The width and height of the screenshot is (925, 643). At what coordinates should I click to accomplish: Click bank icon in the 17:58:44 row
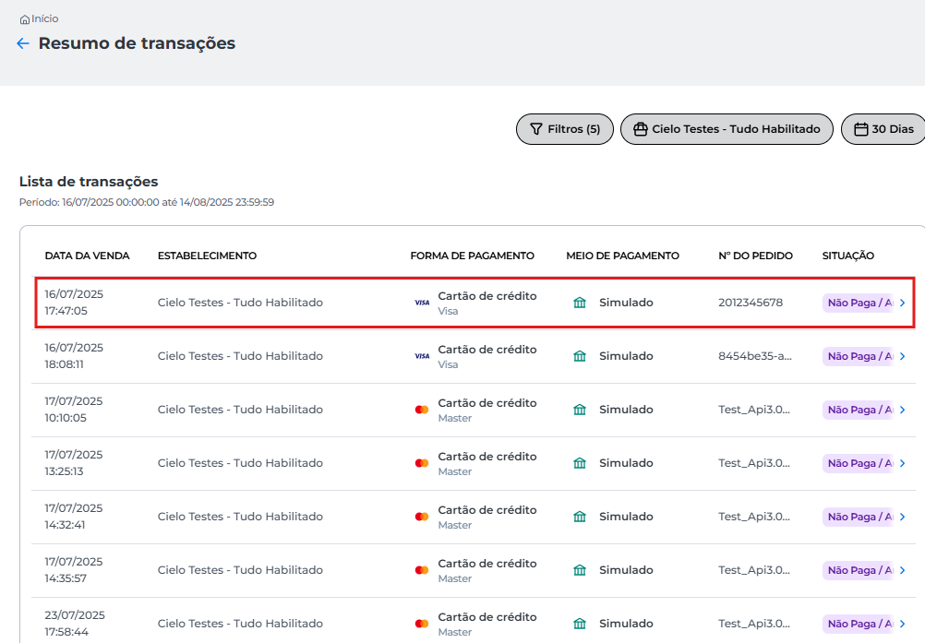[x=580, y=624]
